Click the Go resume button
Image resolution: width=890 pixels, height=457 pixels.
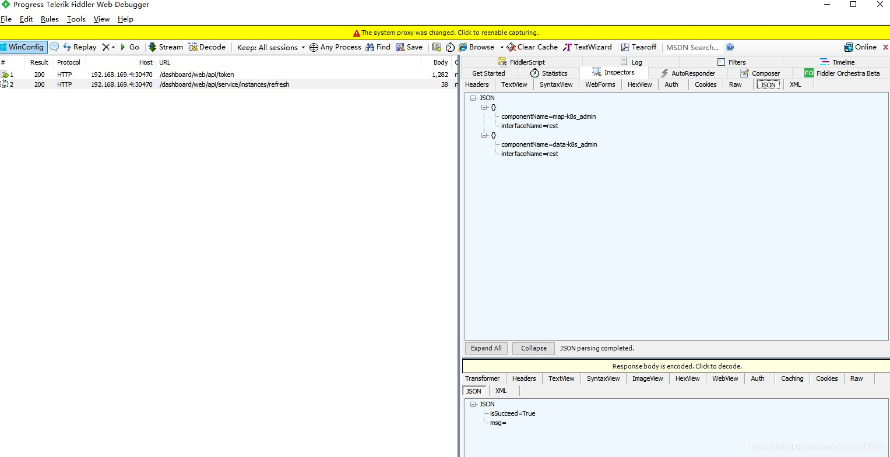tap(130, 47)
